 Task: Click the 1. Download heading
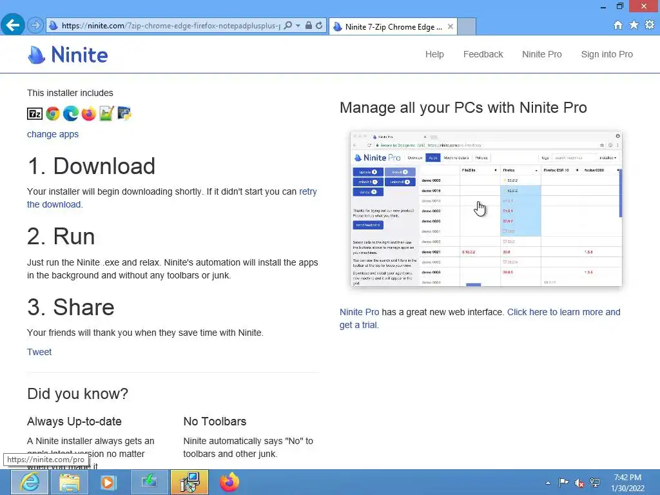pos(92,166)
